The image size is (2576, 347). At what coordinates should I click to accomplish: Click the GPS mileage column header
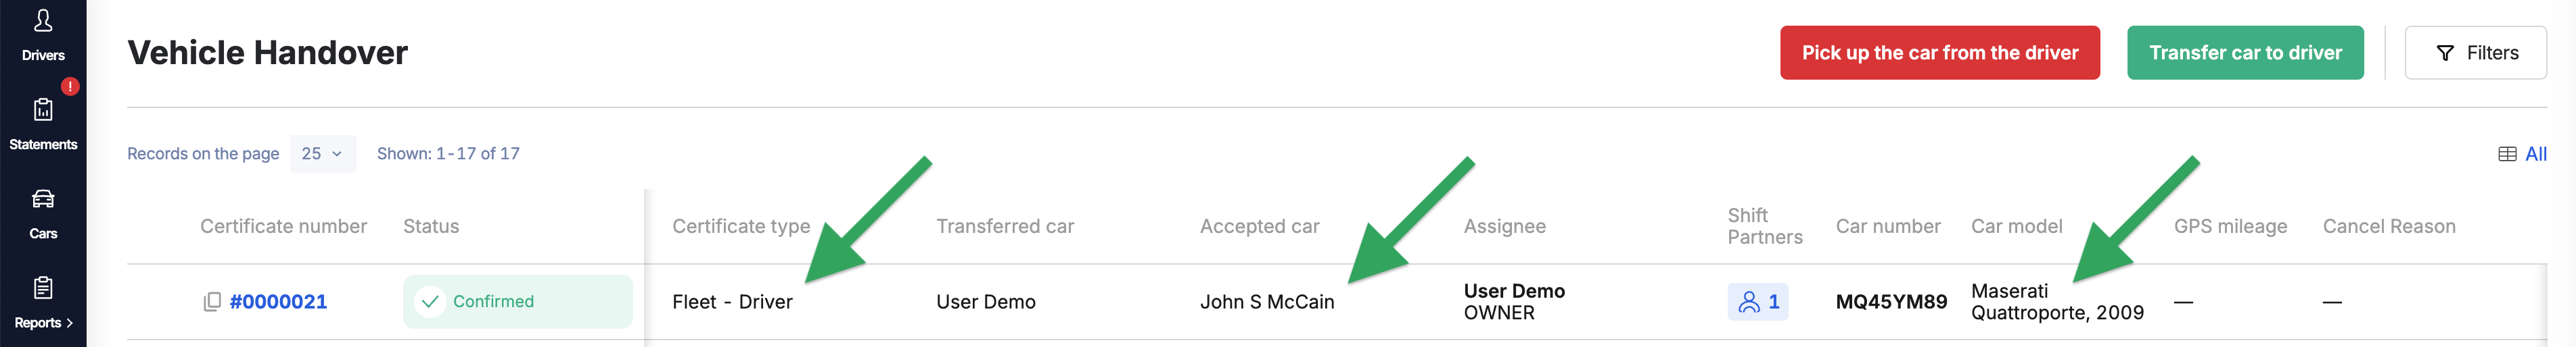(2230, 226)
